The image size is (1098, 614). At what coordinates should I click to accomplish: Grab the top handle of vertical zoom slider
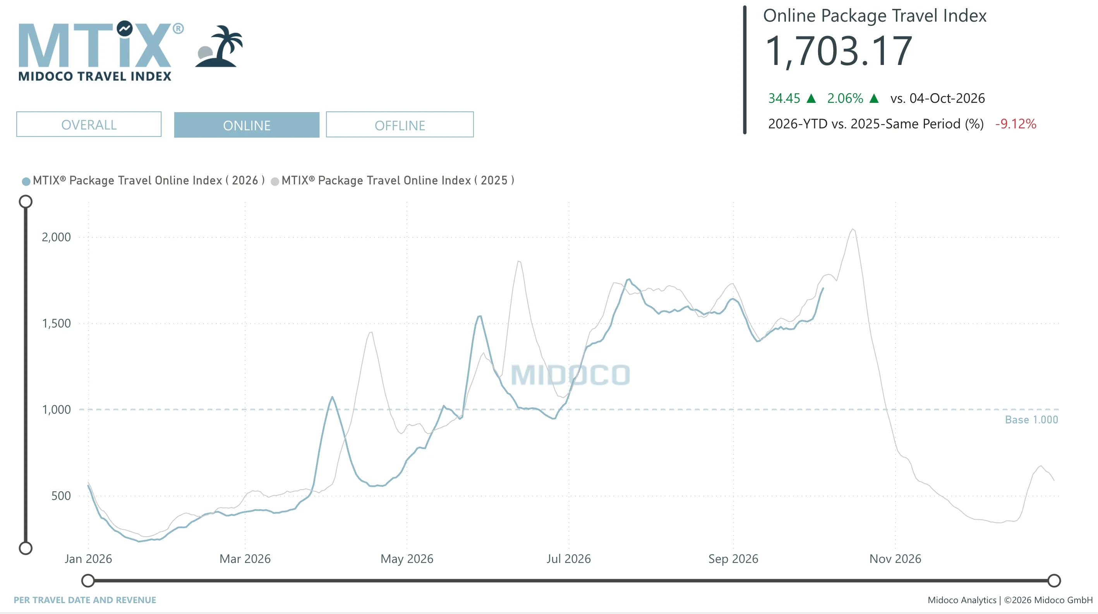[x=26, y=201]
